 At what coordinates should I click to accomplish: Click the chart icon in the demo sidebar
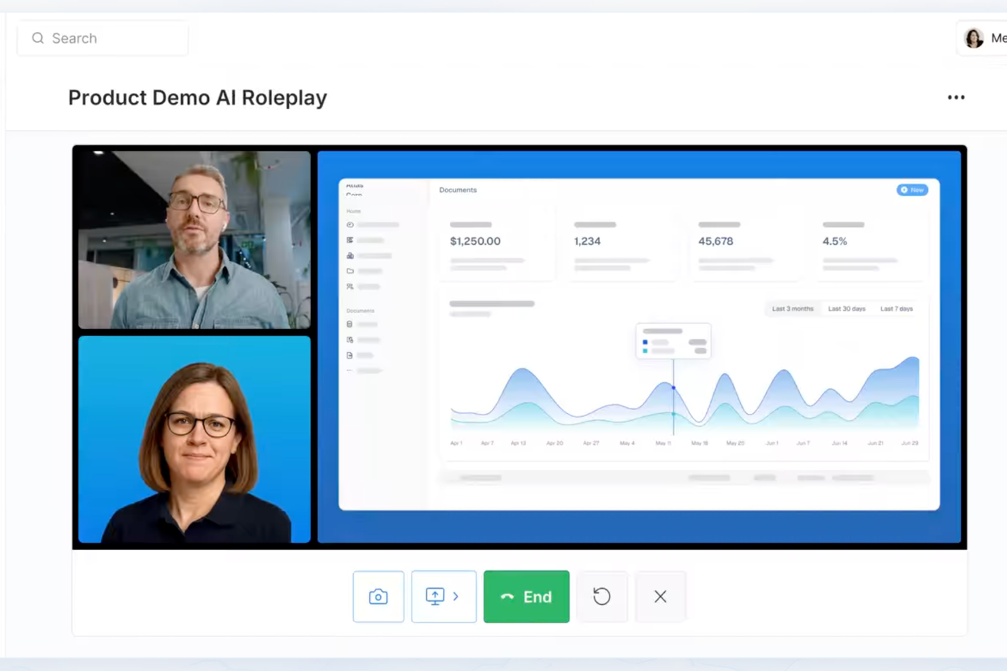click(350, 255)
